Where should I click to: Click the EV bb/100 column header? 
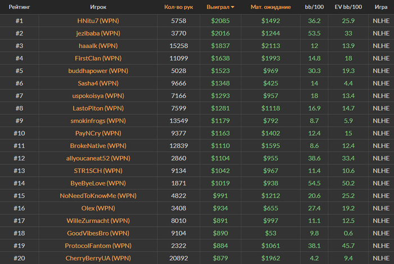[x=348, y=7]
